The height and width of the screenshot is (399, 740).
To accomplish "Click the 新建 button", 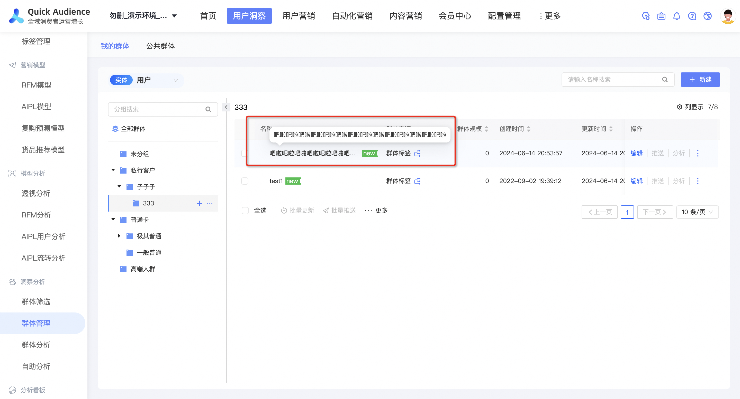I will click(x=700, y=79).
